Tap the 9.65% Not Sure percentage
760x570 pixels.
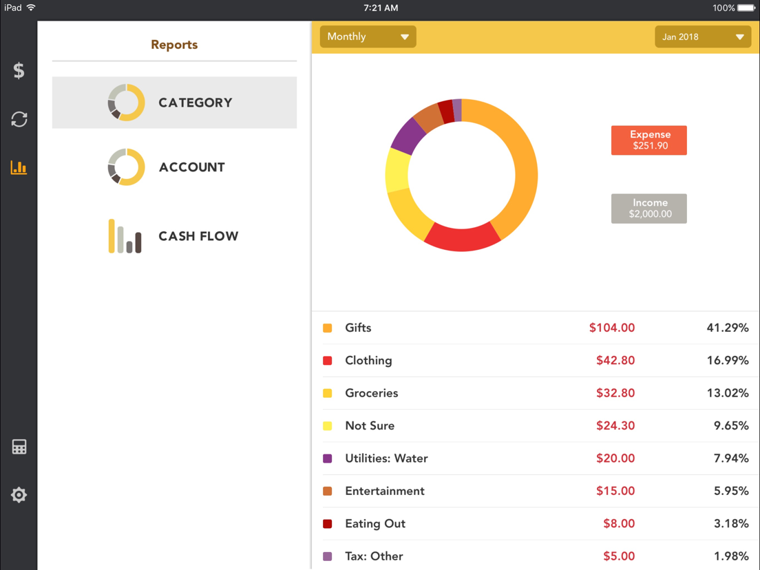(731, 425)
